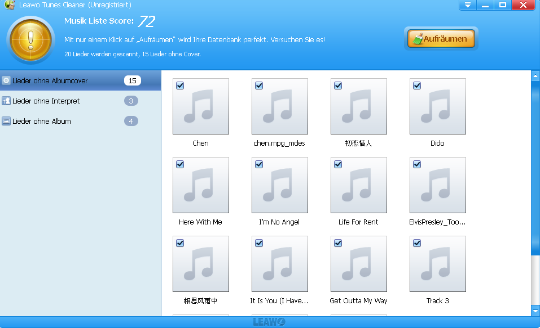Click the 3 count badge
The image size is (540, 328).
tap(131, 101)
